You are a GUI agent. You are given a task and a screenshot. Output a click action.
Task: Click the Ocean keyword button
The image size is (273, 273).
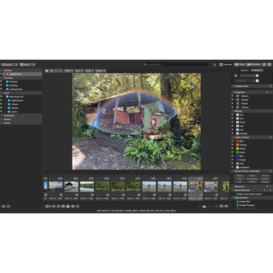(x=252, y=176)
